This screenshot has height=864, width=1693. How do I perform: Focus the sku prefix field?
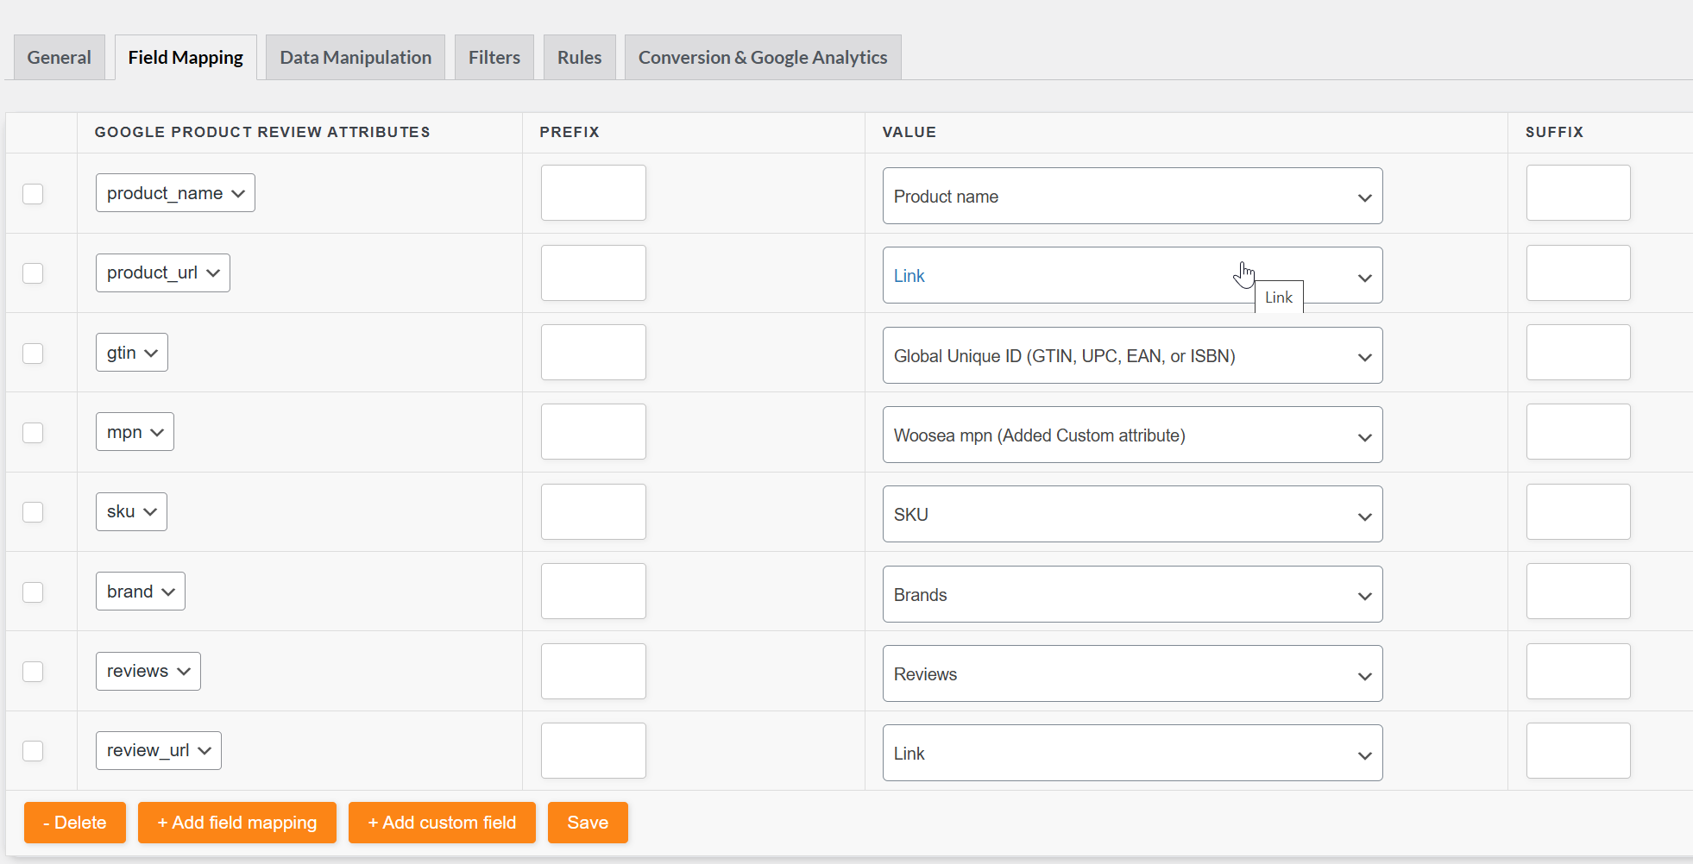[x=594, y=511]
